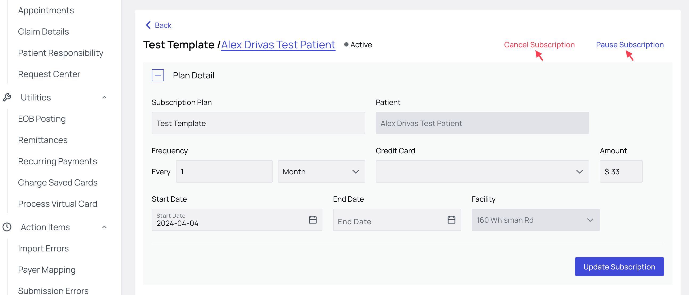Open Recurring Payments in the sidebar
This screenshot has height=295, width=689.
tap(57, 161)
